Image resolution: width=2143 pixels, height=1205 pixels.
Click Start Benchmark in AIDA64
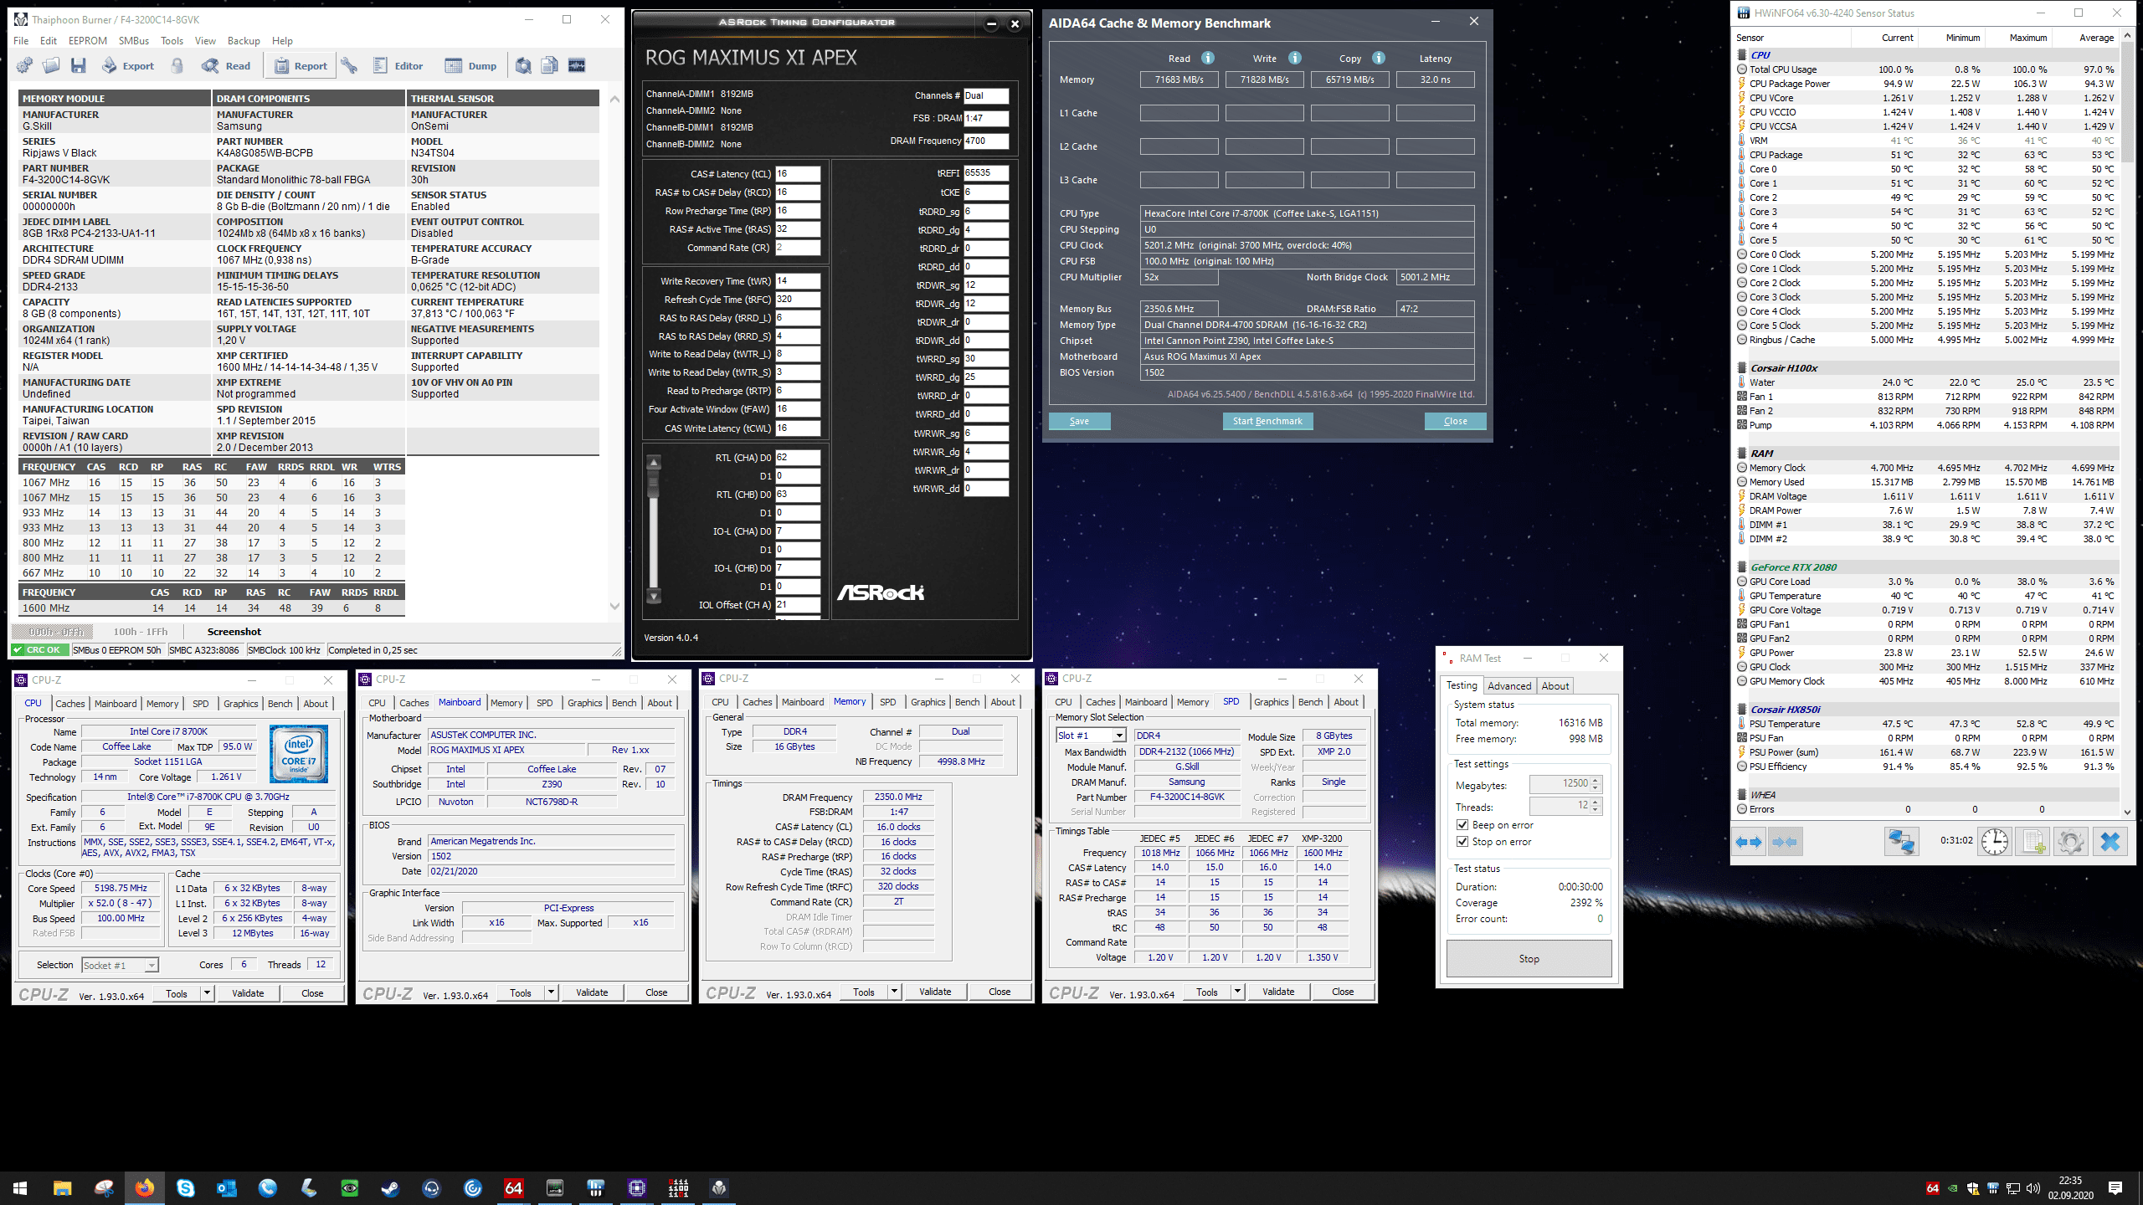pos(1267,421)
